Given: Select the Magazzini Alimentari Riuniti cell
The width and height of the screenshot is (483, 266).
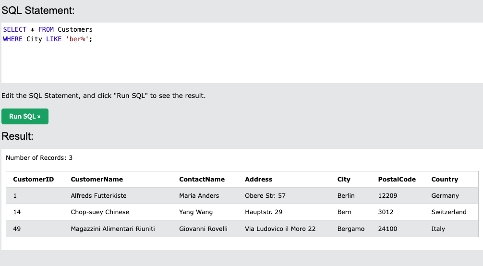Looking at the screenshot, I should 113,229.
